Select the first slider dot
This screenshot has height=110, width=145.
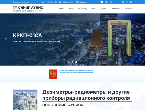point(69,62)
